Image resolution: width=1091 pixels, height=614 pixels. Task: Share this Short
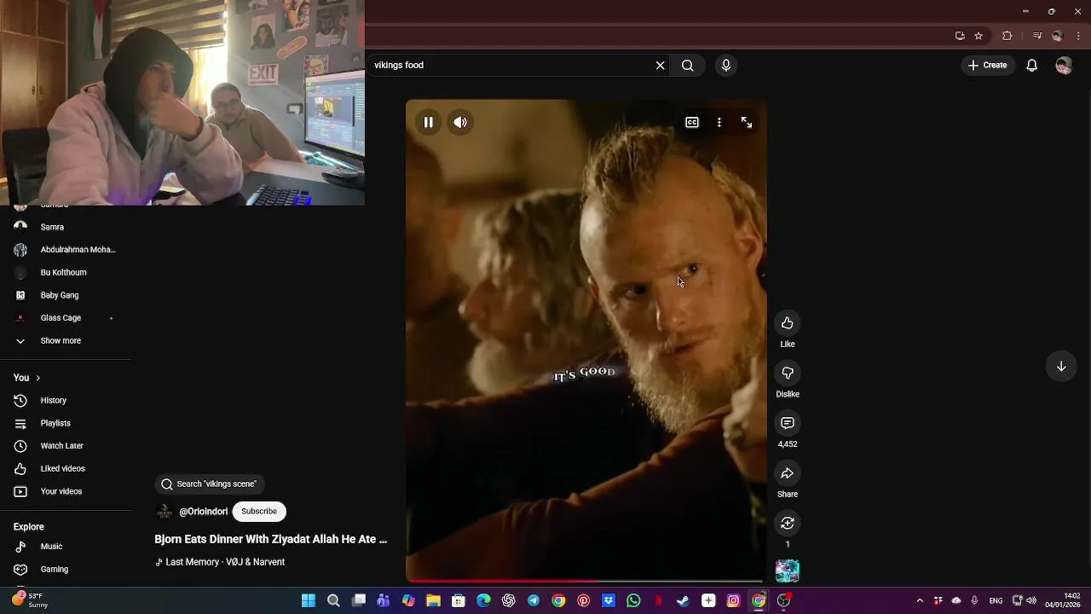coord(788,473)
